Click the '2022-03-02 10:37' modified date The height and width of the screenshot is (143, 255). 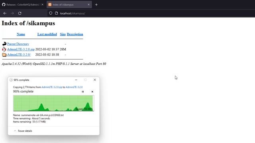pos(47,49)
